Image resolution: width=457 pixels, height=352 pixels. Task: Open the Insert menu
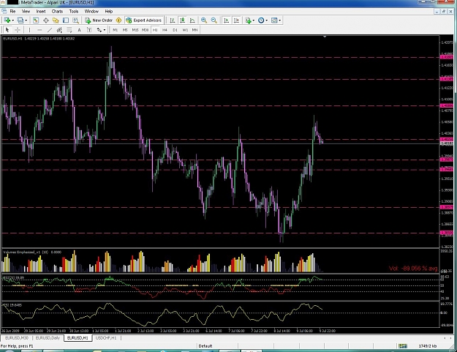(41, 12)
